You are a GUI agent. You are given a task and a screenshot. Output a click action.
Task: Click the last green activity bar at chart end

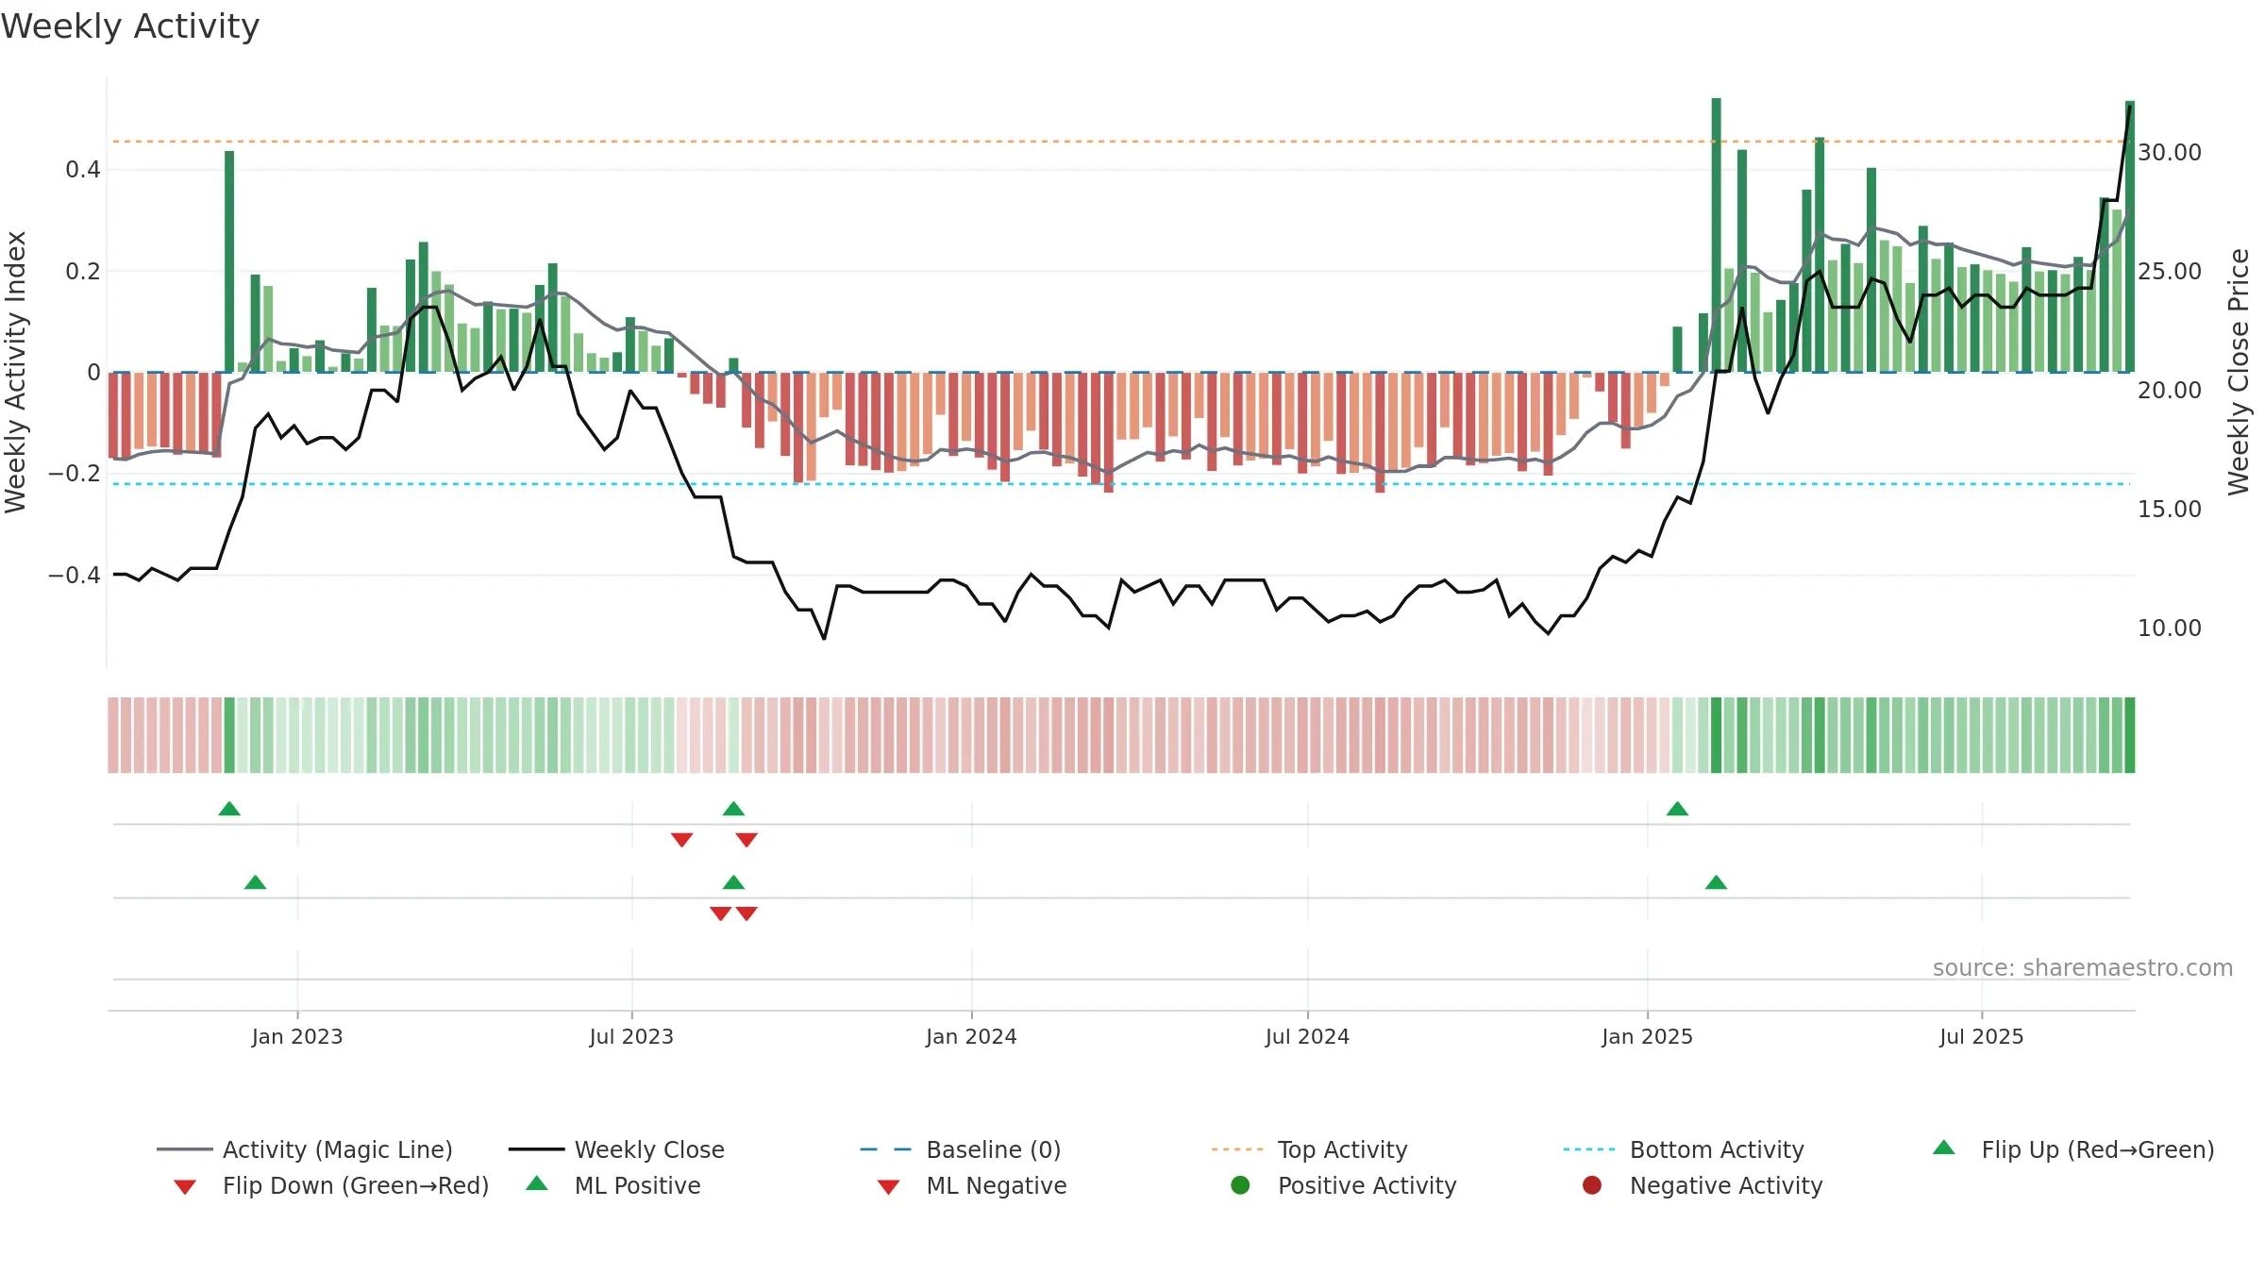tap(2130, 236)
